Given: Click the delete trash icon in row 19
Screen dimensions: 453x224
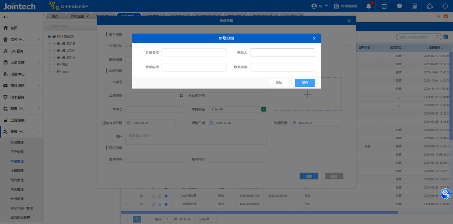Looking at the screenshot, I should coord(160,204).
